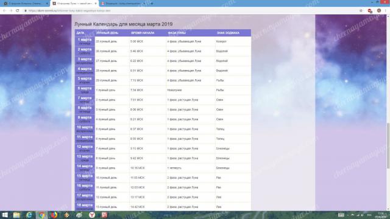Image resolution: width=390 pixels, height=219 pixels.
Task: Select the 1 марта date cell
Action: pyautogui.click(x=85, y=41)
